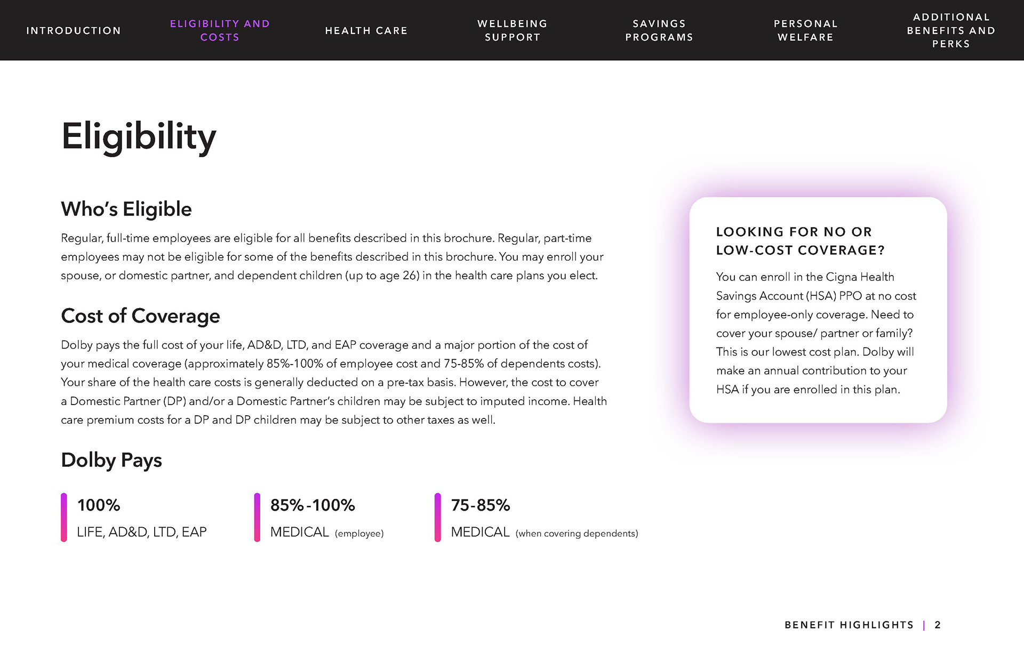Select the Eligibility and Costs tab
This screenshot has width=1024, height=662.
pyautogui.click(x=220, y=30)
